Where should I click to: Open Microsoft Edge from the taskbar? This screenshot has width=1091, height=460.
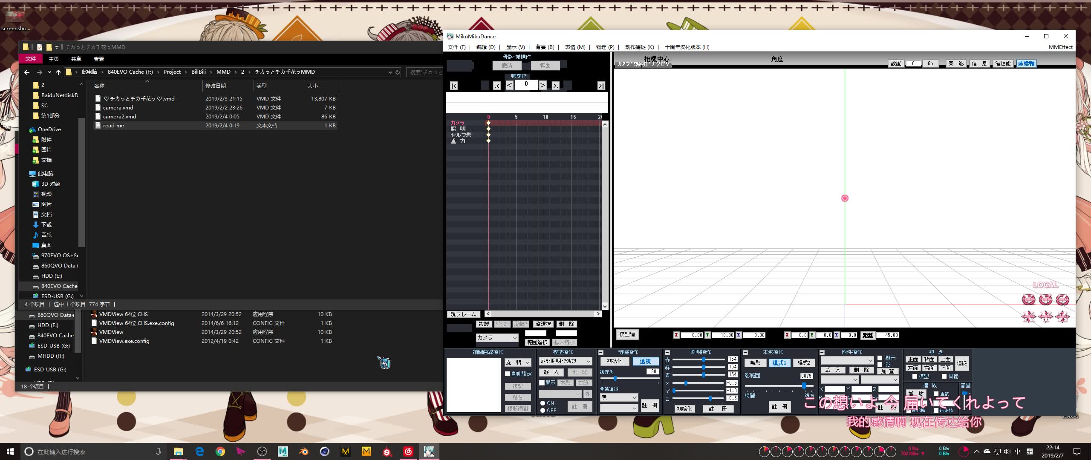pyautogui.click(x=199, y=451)
